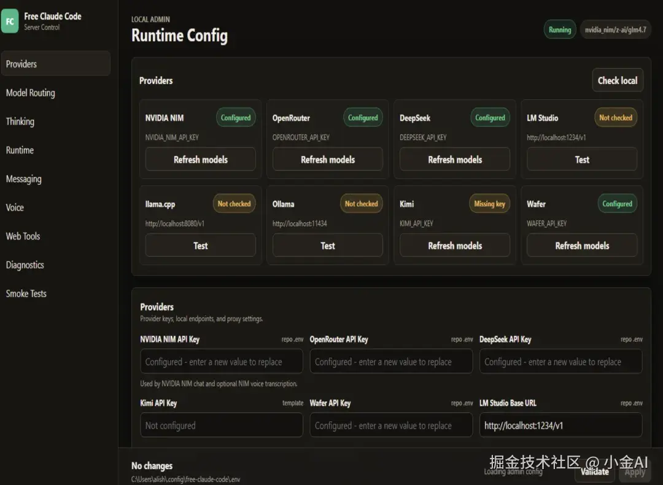
Task: Click WAFER_API_KEY text in card
Action: (x=547, y=223)
